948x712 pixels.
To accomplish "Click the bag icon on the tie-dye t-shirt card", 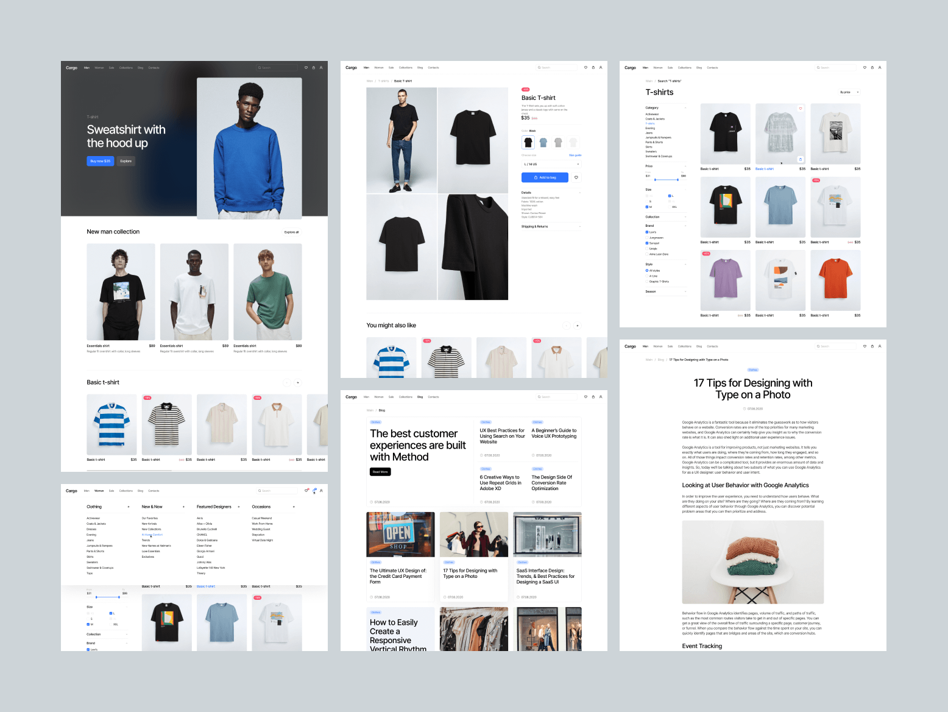I will (801, 160).
